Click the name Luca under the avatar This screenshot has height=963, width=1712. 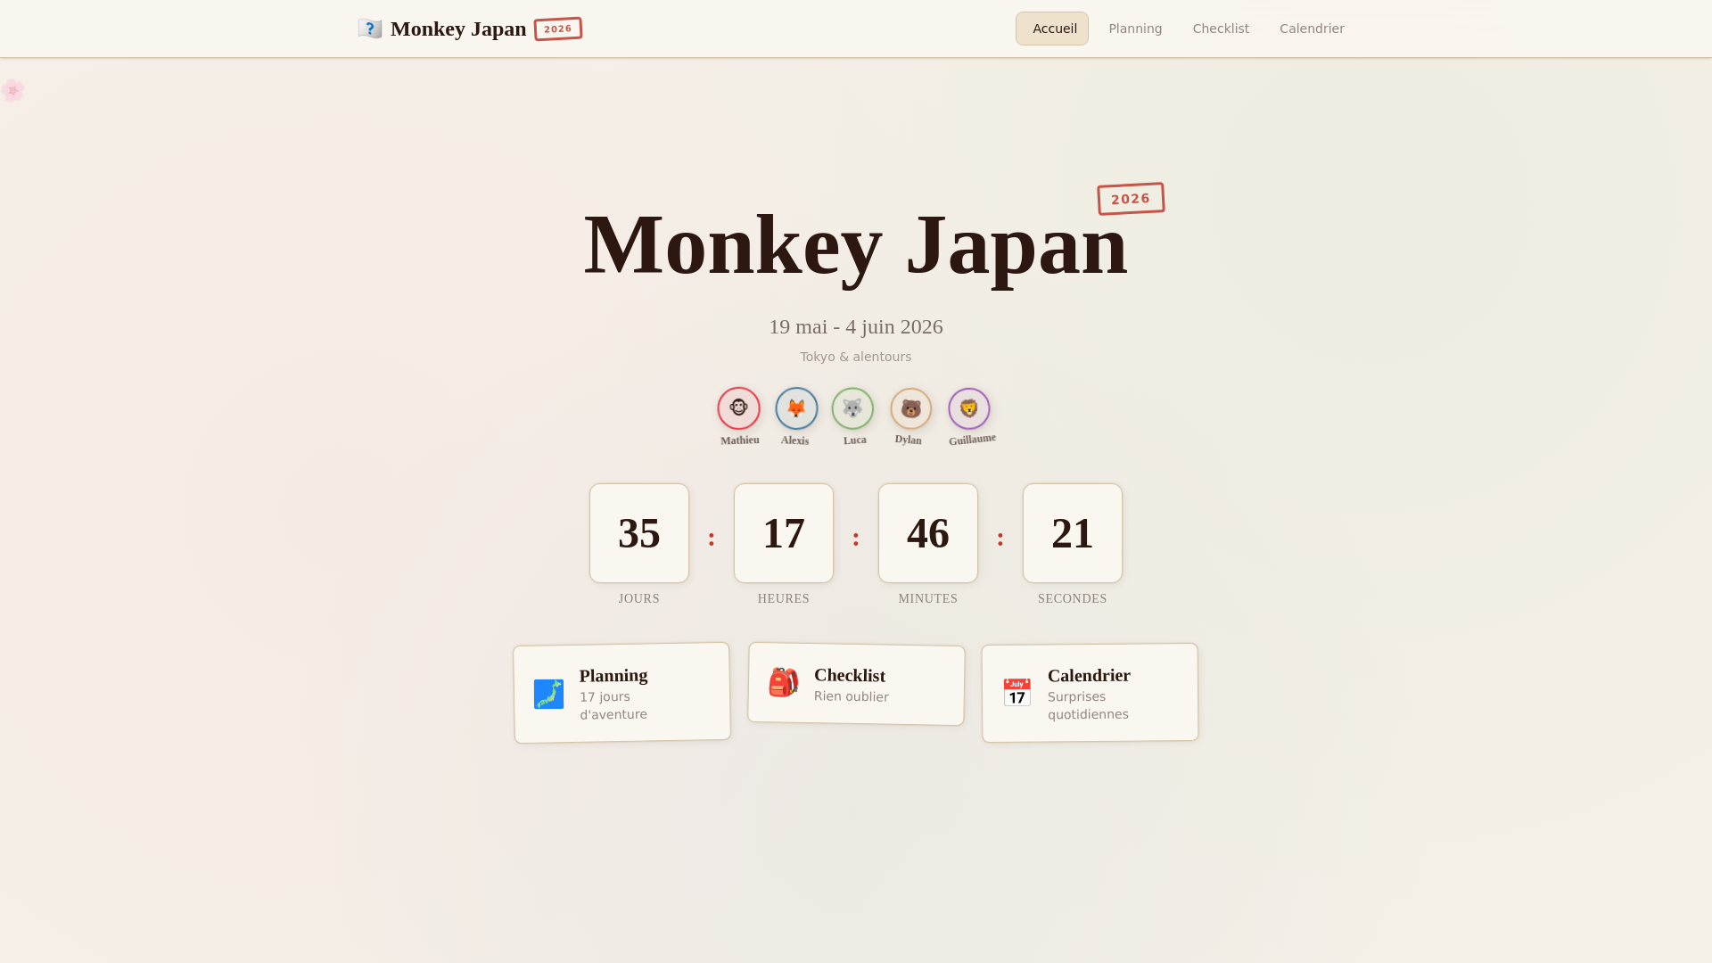tap(855, 440)
